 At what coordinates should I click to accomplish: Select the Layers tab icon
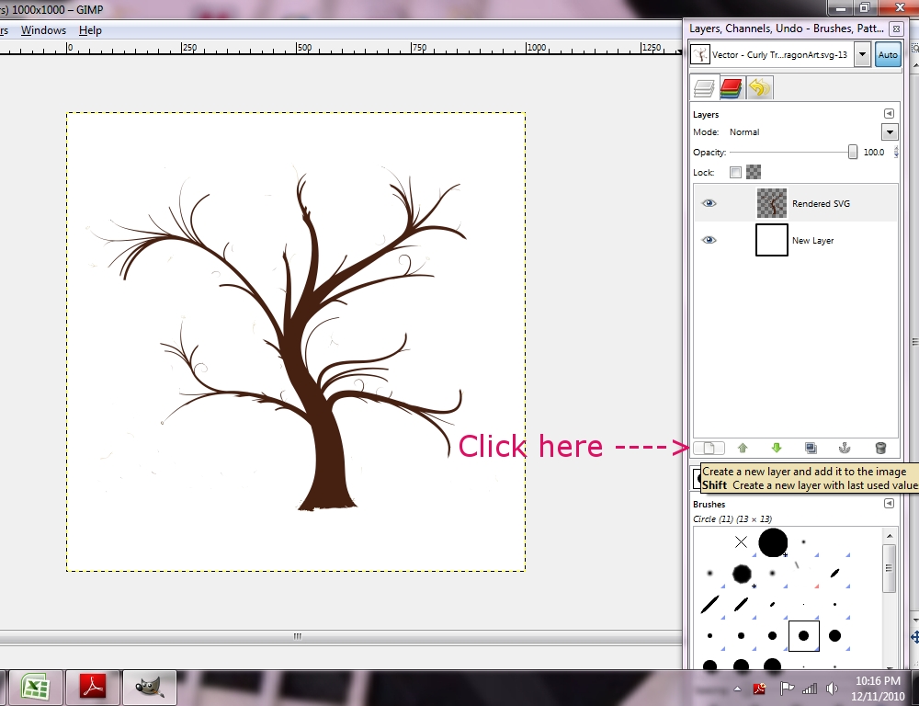pyautogui.click(x=701, y=87)
